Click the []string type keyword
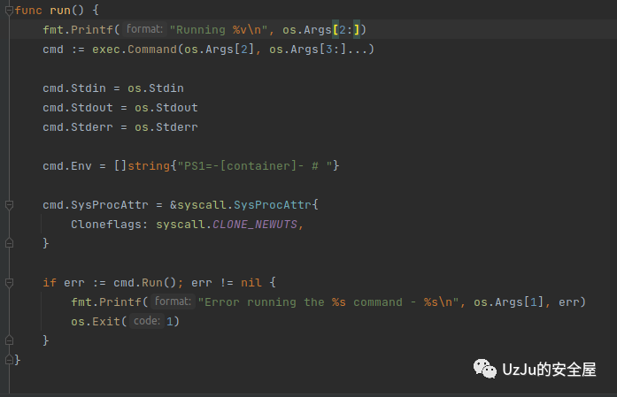Viewport: 617px width, 397px height. [x=142, y=166]
